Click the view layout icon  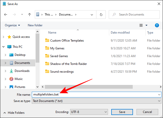tap(141, 25)
